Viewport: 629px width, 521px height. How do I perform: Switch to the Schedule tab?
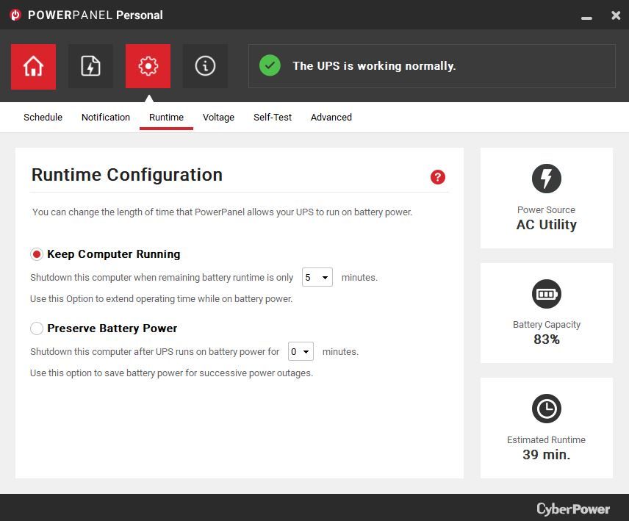point(43,117)
